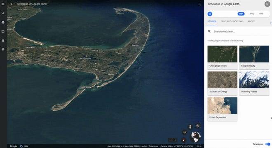Click the Orleans label on the map
Screen dimensions: 272x148
[124, 51]
